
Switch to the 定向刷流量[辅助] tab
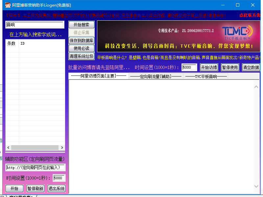(x=156, y=77)
